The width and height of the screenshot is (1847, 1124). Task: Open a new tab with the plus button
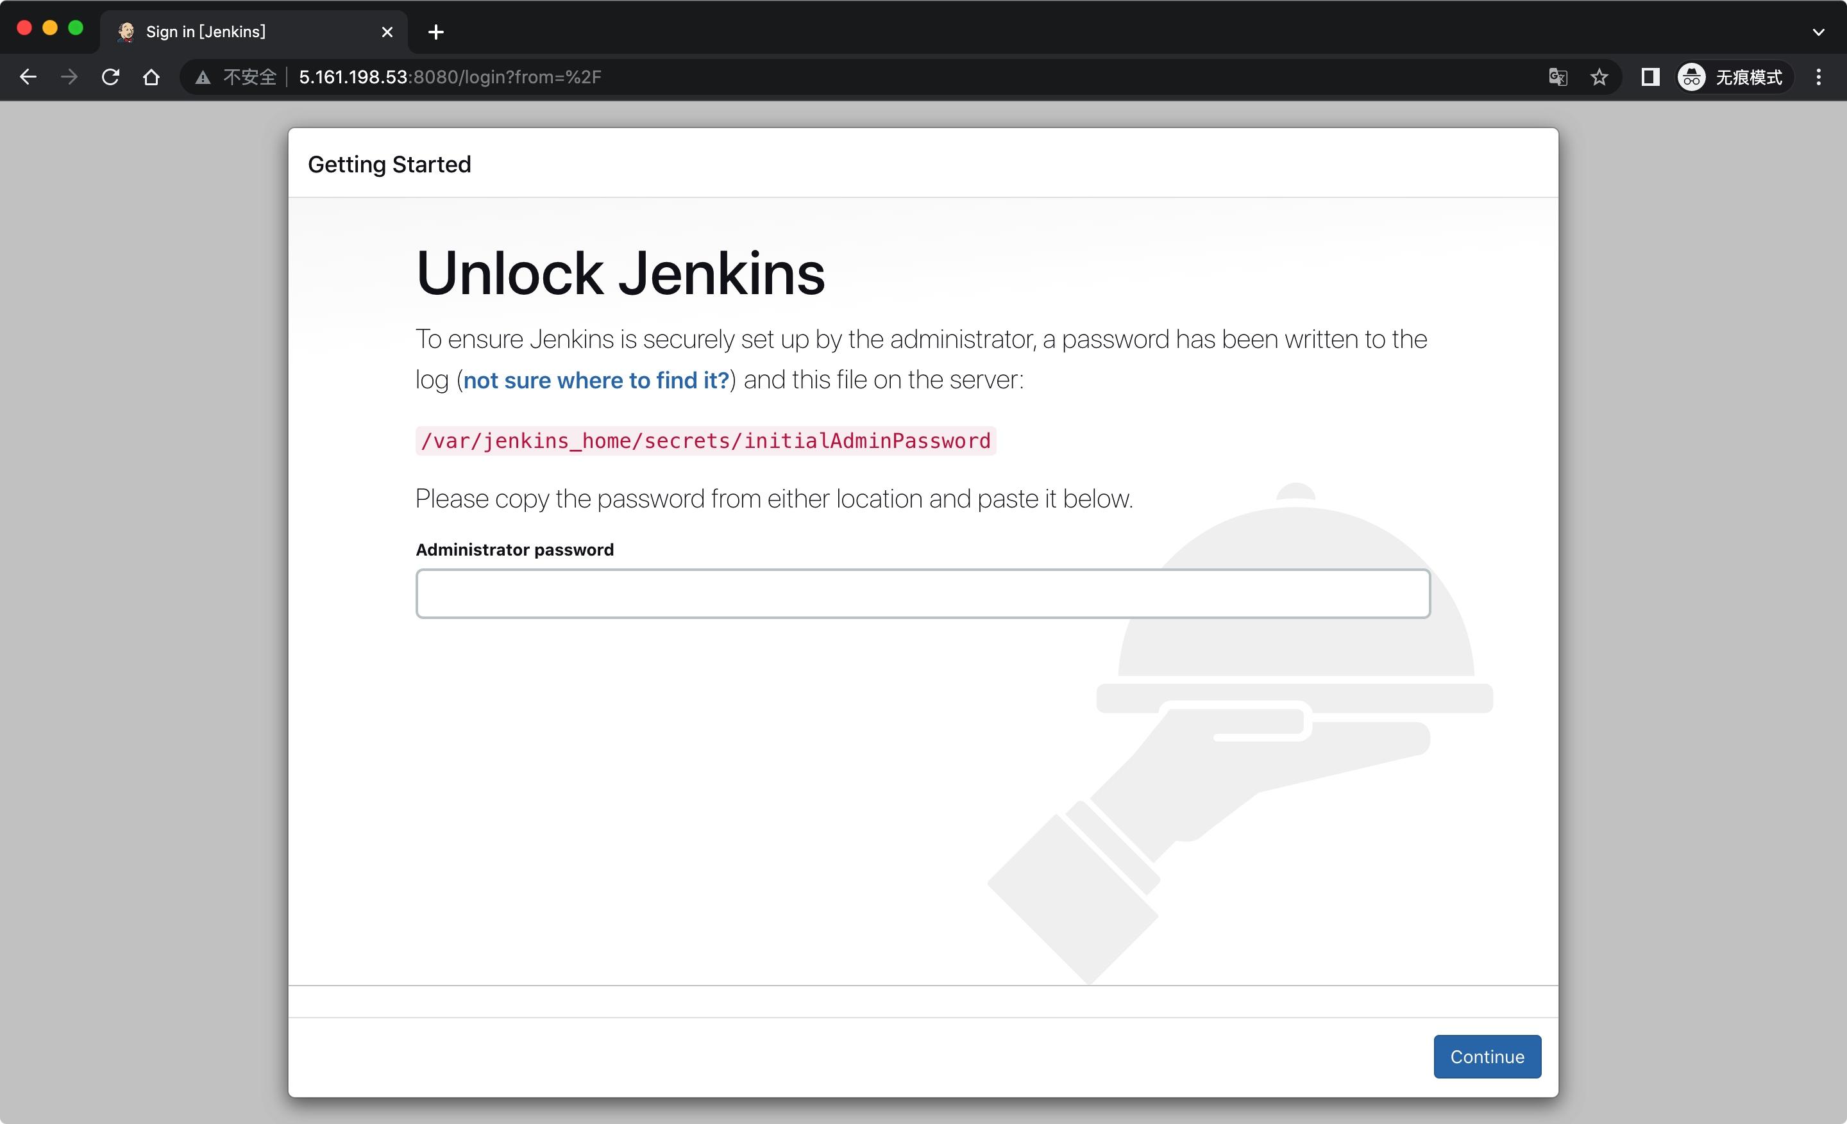pos(435,31)
